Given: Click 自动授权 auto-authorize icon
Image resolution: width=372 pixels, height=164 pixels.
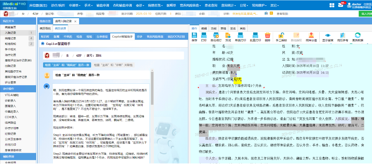Looking at the screenshot, I should [296, 35].
